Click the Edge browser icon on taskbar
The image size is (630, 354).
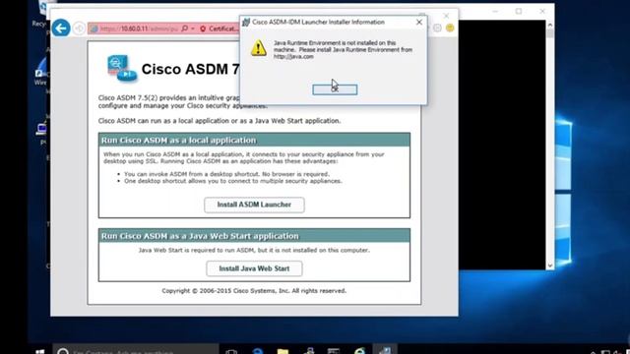click(258, 351)
